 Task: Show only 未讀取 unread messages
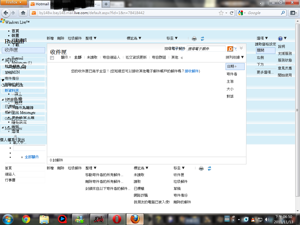pos(92,57)
